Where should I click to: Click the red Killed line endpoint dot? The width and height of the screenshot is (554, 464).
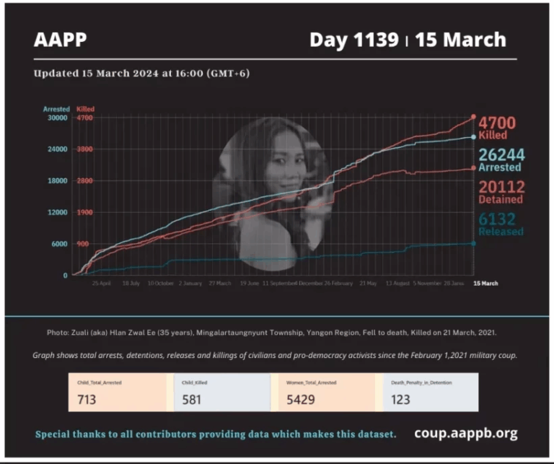[x=473, y=116]
